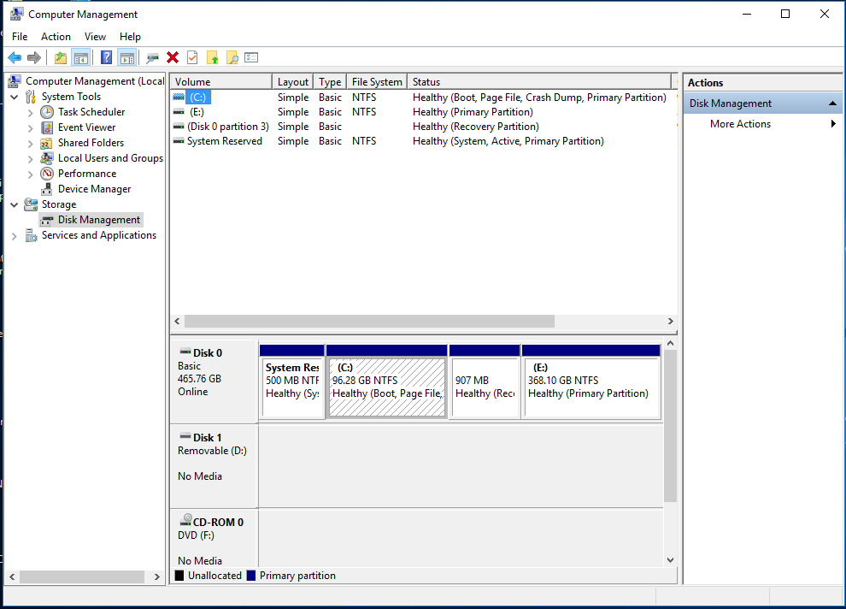846x609 pixels.
Task: Click the blue Back arrow in toolbar
Action: point(15,58)
